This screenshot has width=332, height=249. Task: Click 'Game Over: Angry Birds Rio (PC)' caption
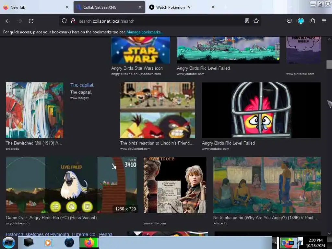[x=51, y=218]
